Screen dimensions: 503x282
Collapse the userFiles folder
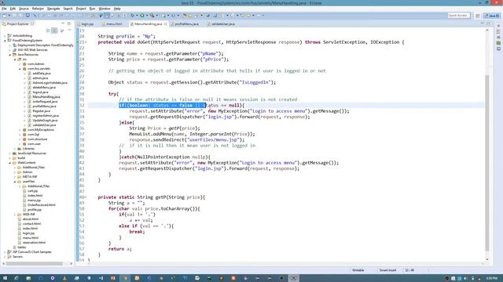[x=15, y=182]
